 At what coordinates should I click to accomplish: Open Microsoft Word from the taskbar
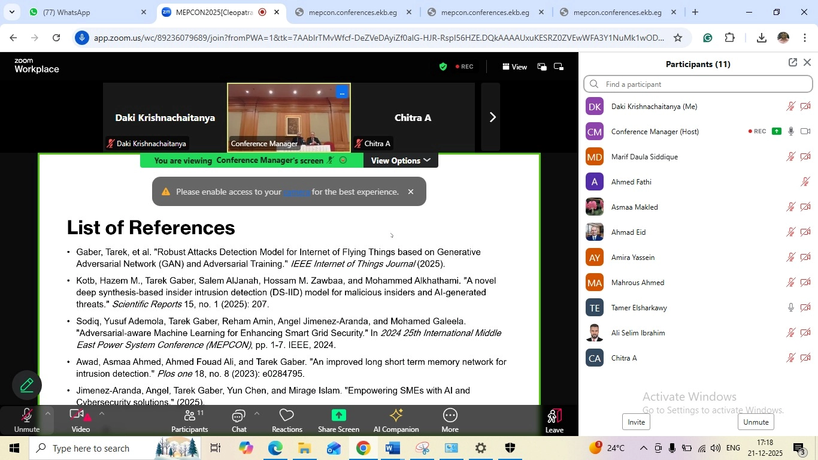point(393,448)
